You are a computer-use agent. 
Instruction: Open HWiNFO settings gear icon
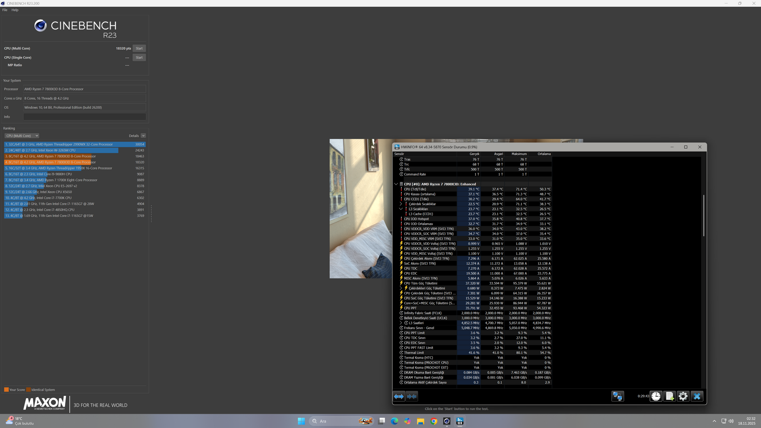point(683,396)
